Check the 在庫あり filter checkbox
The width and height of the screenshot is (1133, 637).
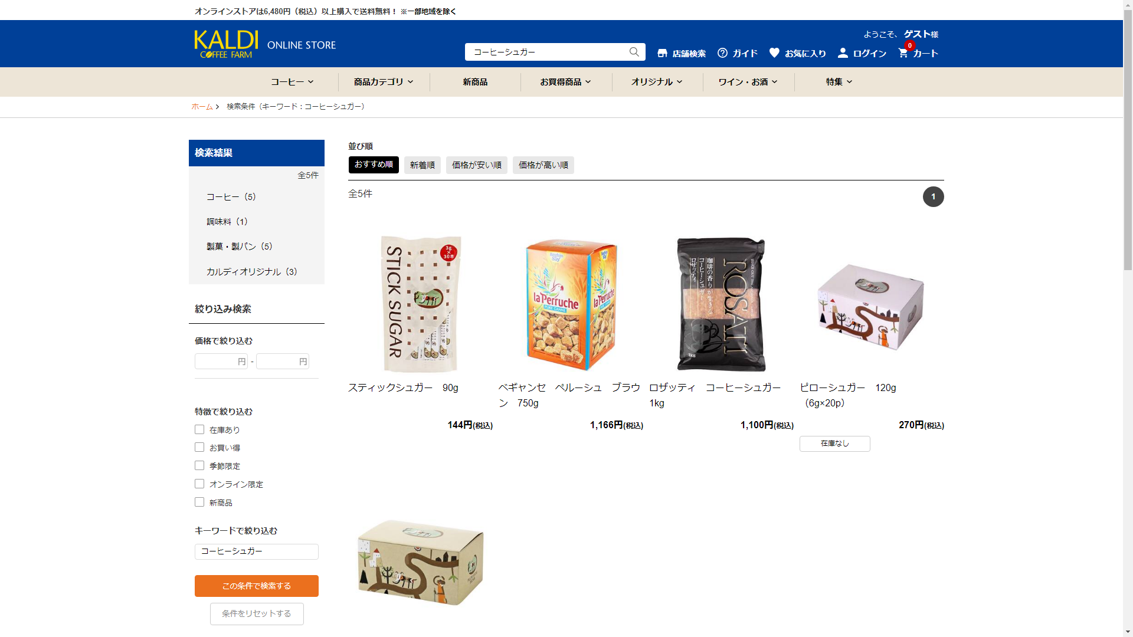[199, 429]
